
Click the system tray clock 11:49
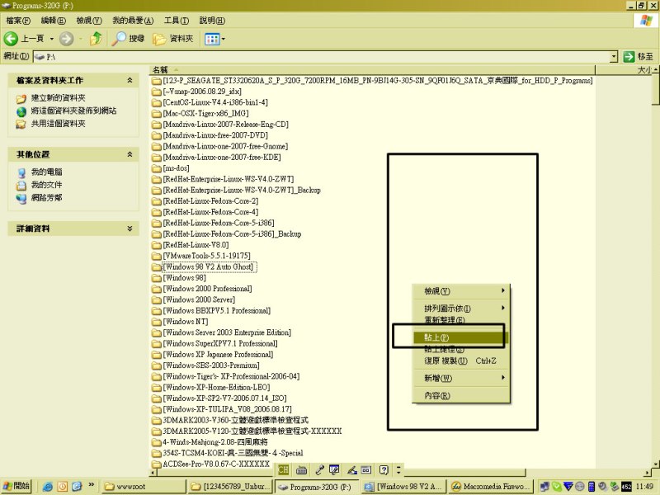[645, 487]
